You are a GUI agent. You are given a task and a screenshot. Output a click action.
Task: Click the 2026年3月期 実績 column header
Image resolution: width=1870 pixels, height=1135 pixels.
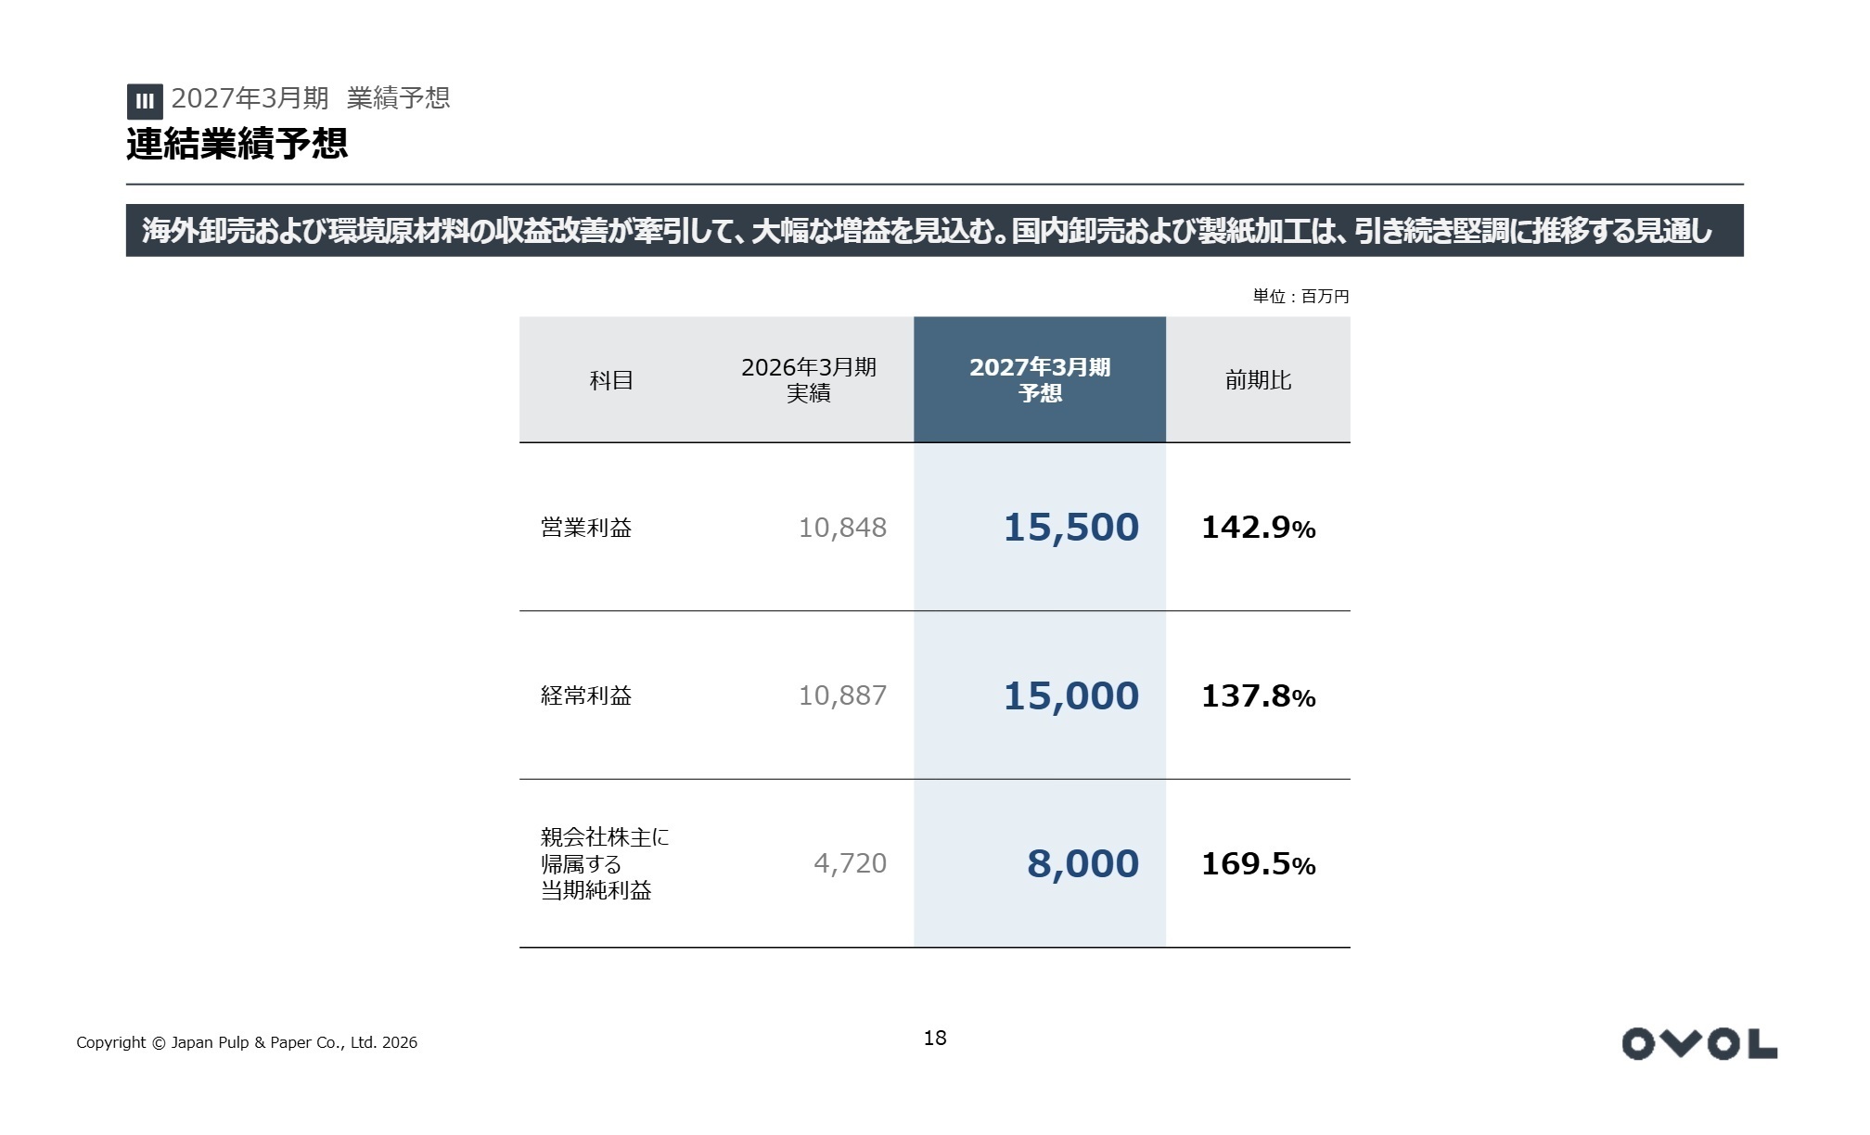coord(809,380)
